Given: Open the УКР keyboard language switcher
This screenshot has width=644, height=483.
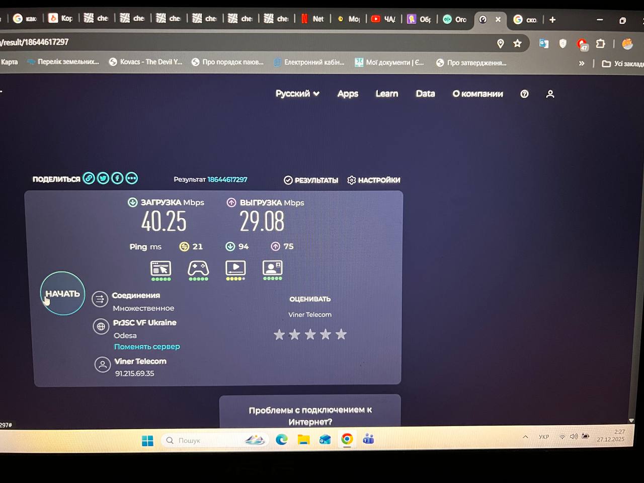Looking at the screenshot, I should [544, 437].
